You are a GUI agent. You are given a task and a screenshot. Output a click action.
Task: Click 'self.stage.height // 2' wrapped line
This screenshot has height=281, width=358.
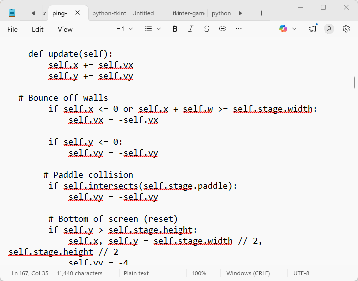click(x=63, y=252)
